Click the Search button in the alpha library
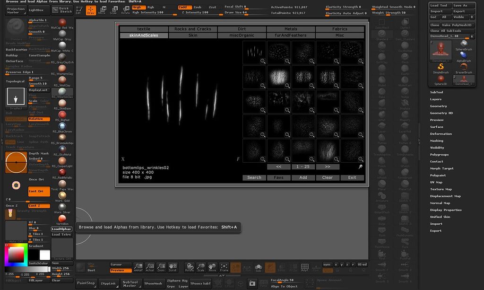484x290 pixels. tap(254, 177)
